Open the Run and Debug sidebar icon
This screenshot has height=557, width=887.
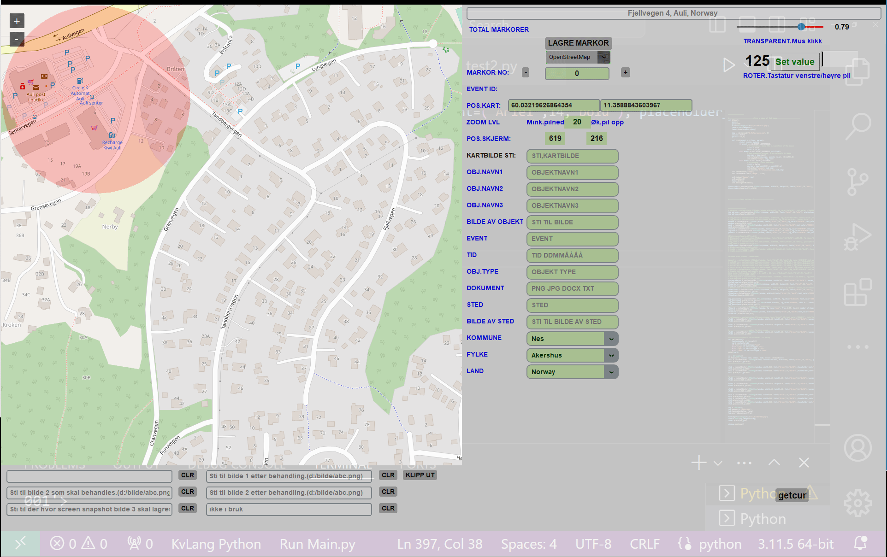point(857,237)
